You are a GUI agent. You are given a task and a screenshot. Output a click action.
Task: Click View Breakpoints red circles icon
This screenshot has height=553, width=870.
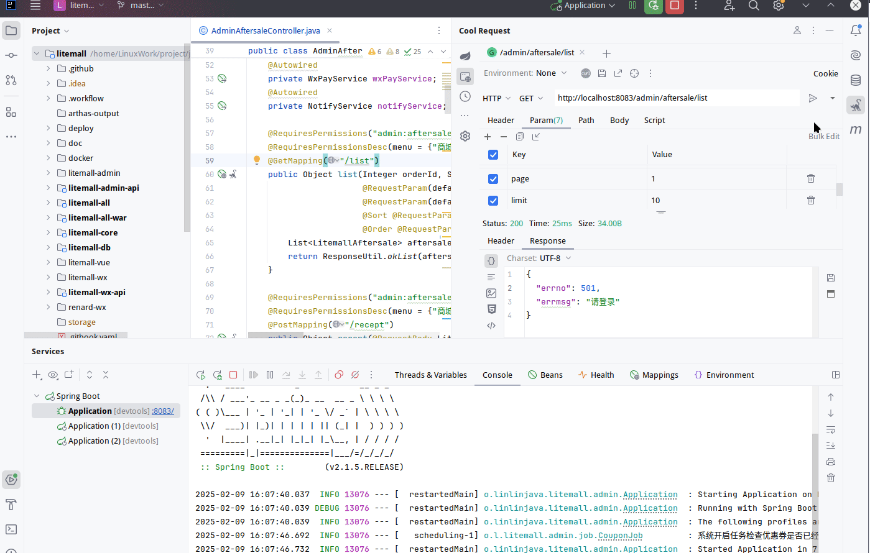pos(339,375)
